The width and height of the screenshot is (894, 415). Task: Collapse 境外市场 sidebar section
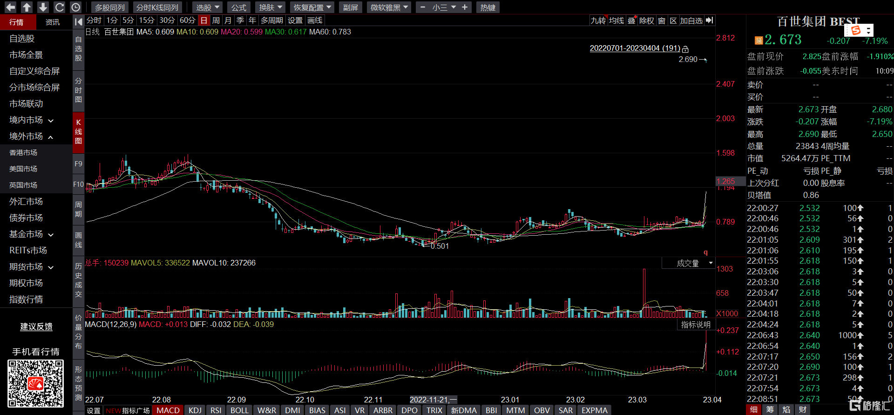31,136
